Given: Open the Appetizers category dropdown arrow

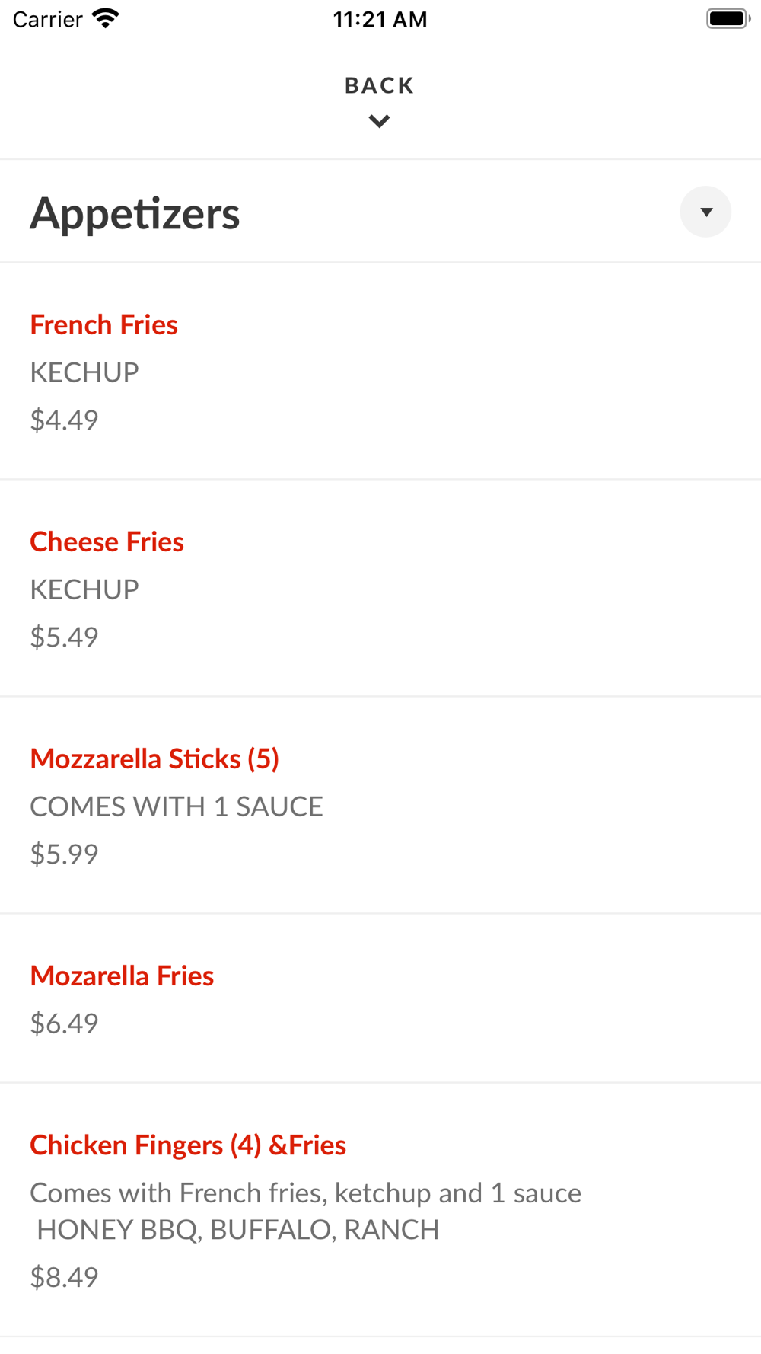Looking at the screenshot, I should 705,212.
